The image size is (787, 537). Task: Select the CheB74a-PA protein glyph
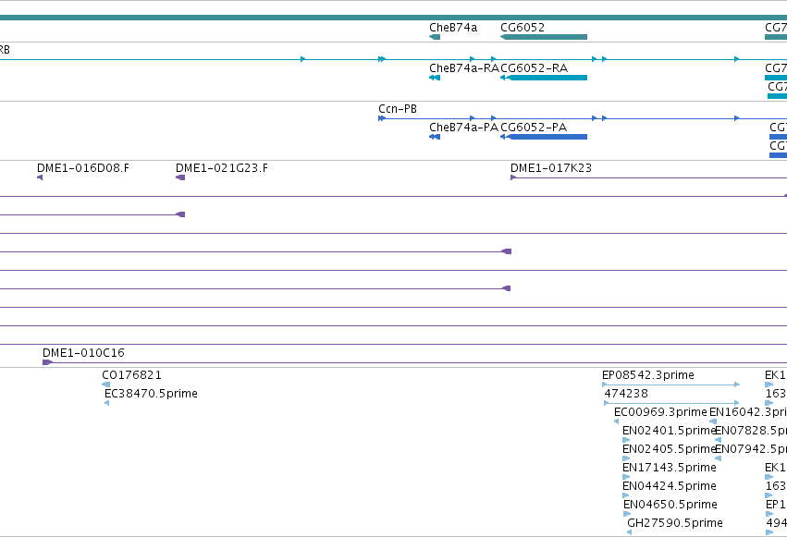(435, 137)
